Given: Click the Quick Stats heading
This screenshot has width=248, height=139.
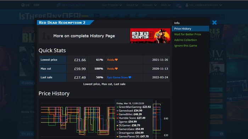Looking at the screenshot, I should (52, 50).
